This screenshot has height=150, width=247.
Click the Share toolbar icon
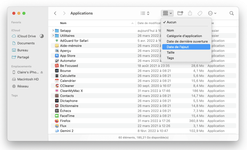[190, 13]
